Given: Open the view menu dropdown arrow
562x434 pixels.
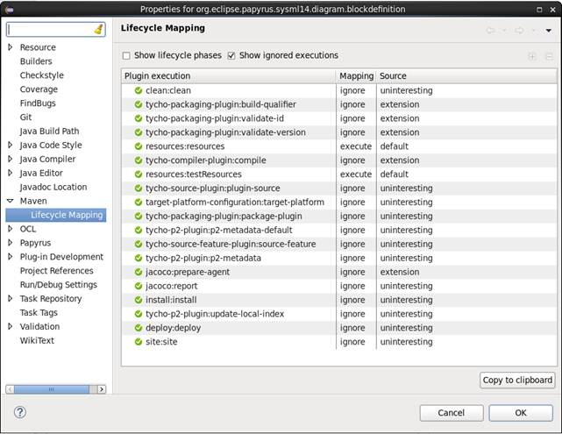Looking at the screenshot, I should coord(548,31).
